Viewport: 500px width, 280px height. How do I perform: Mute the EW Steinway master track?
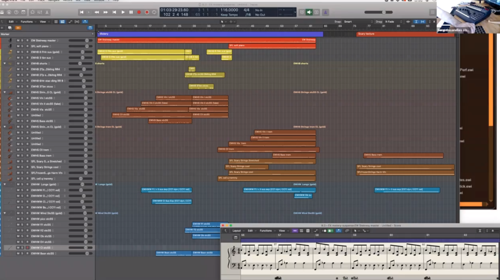18,40
